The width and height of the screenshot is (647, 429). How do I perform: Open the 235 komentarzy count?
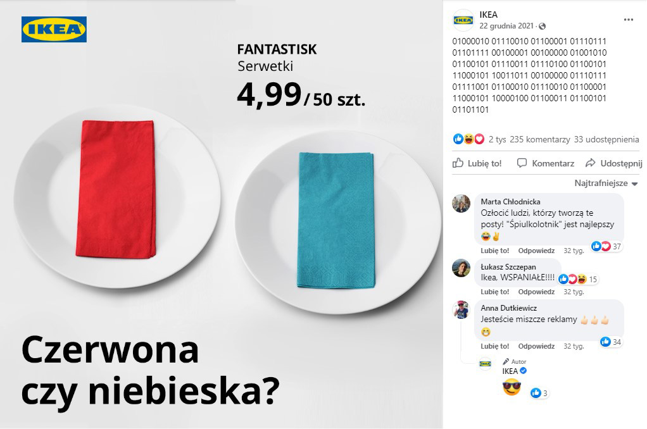[x=540, y=139]
